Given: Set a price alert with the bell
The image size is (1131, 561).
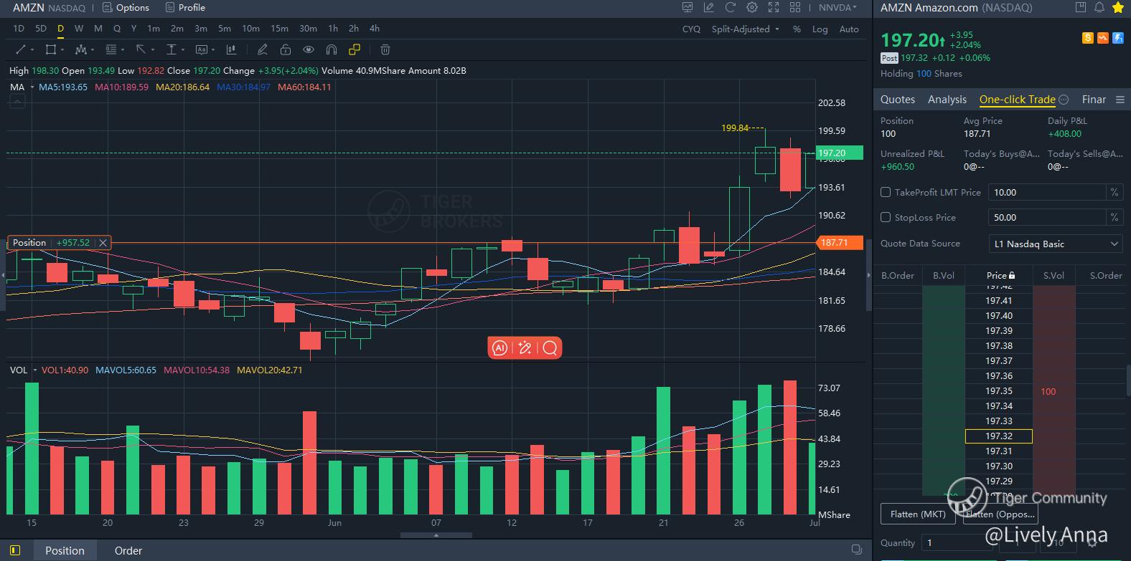Looking at the screenshot, I should (1099, 7).
